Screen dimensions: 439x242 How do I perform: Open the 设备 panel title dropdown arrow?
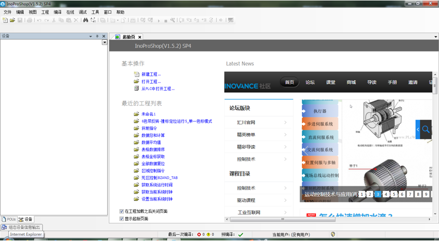[x=91, y=36]
